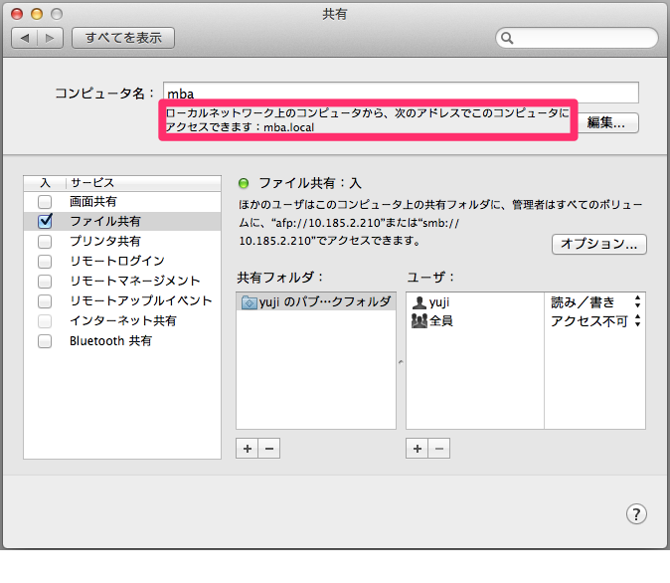Open the オプション… button
Screen dimensions: 670x583
tap(598, 244)
